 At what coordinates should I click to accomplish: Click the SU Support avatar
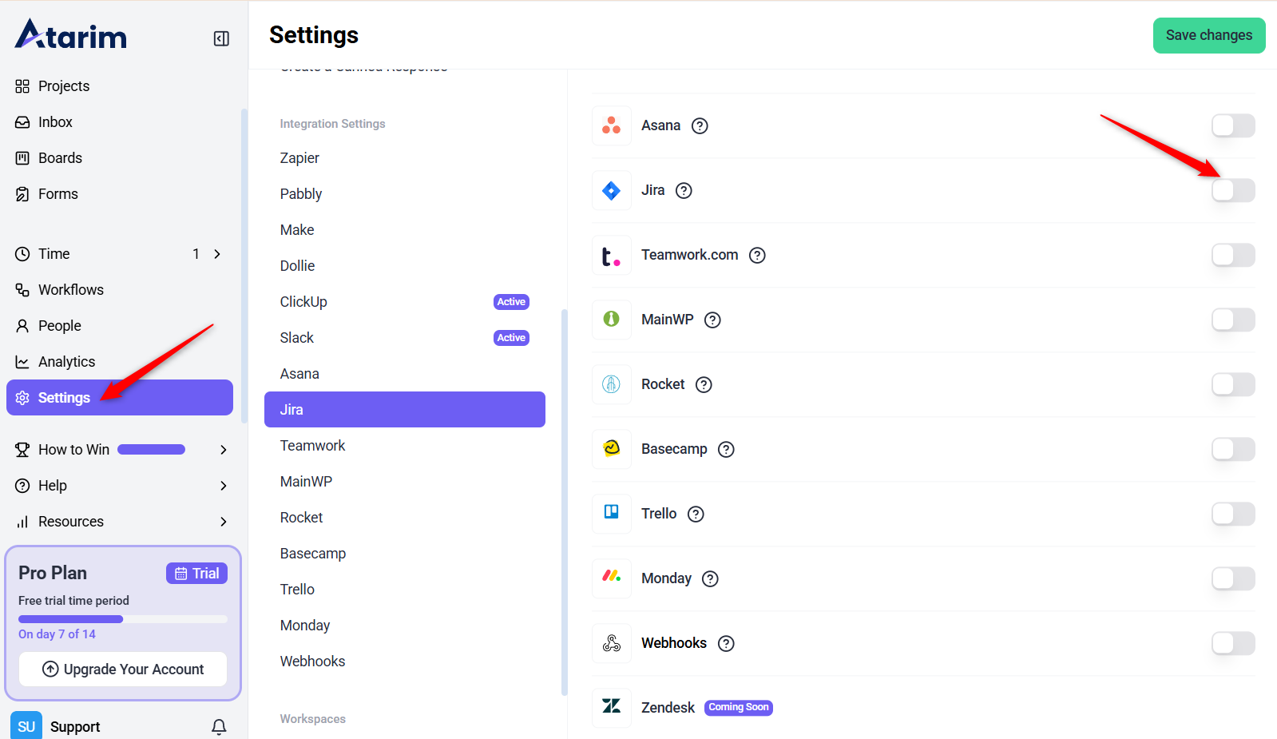[26, 726]
